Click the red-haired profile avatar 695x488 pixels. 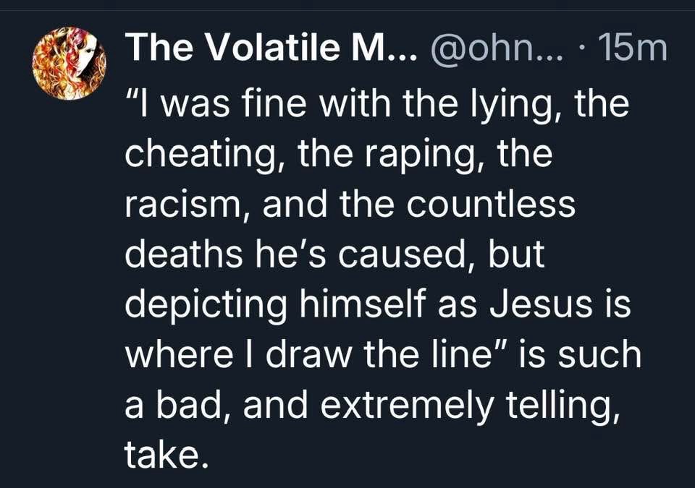tap(71, 64)
